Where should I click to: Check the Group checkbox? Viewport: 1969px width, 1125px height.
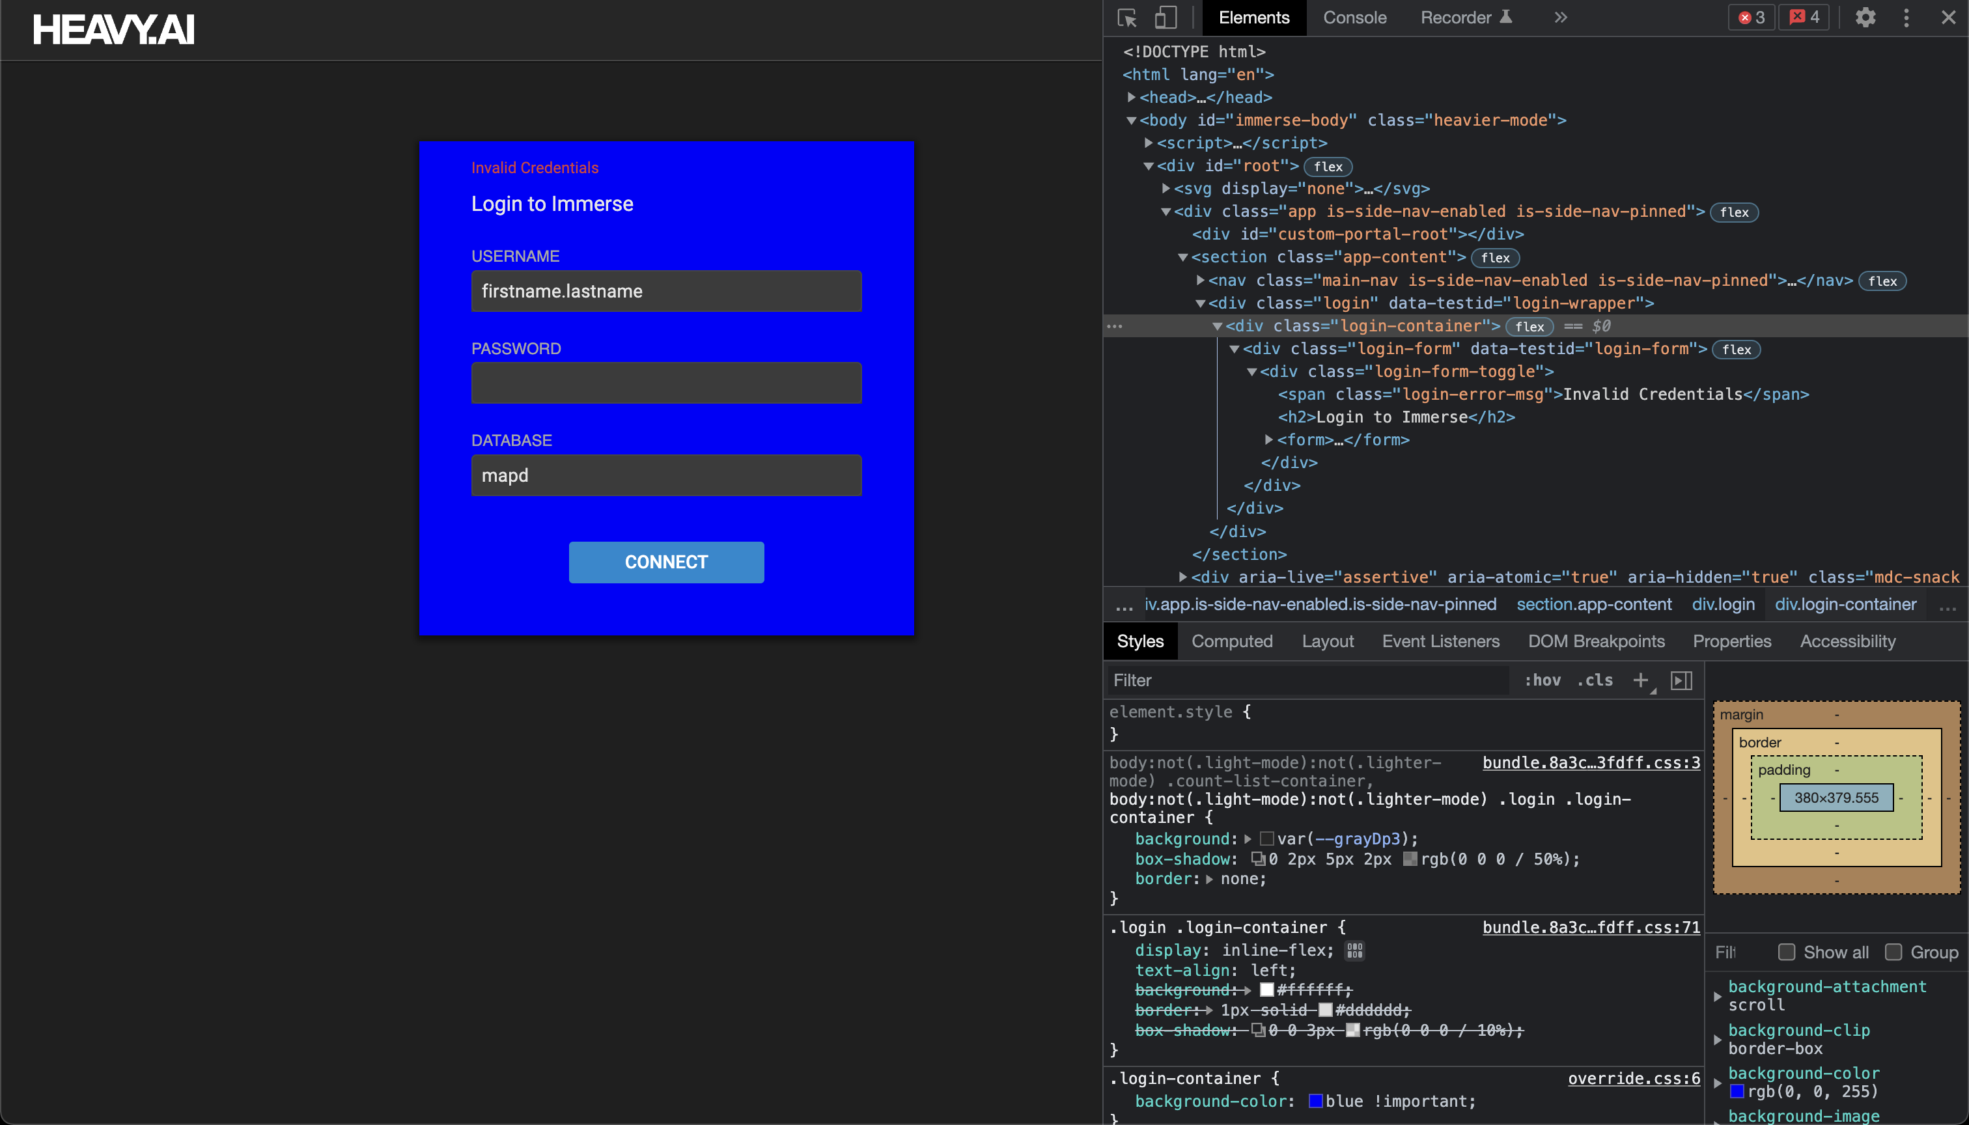1893,952
